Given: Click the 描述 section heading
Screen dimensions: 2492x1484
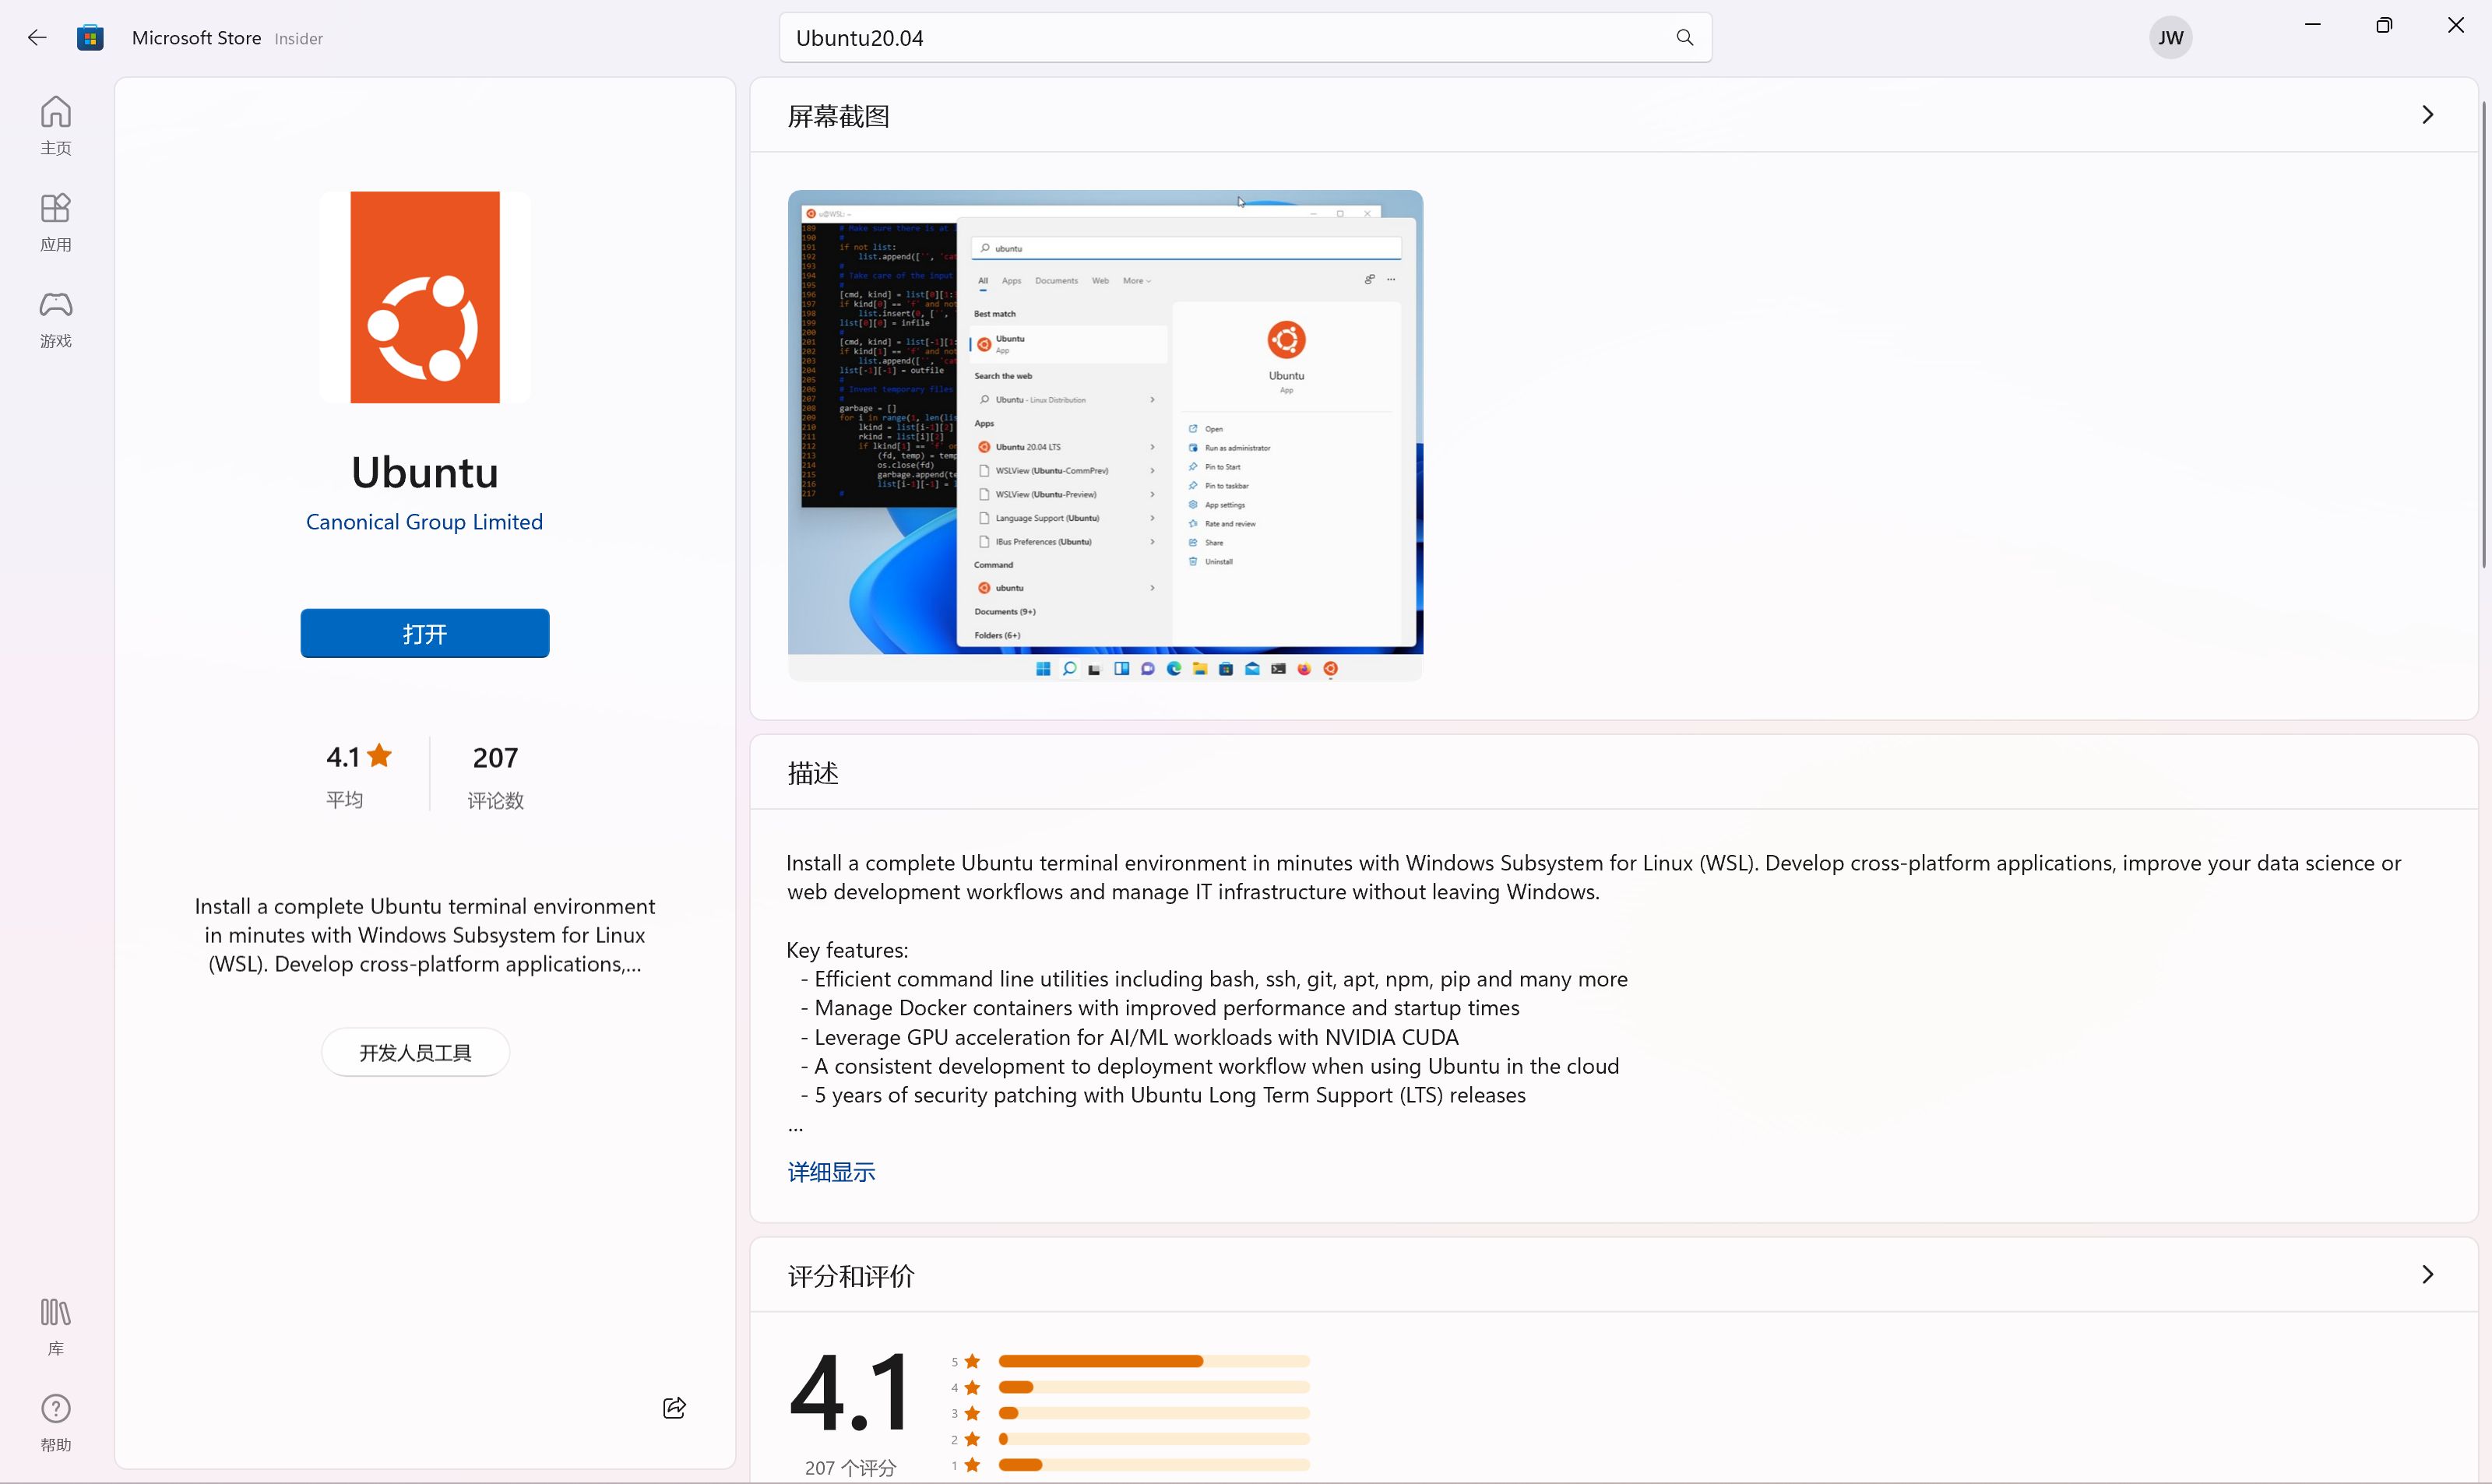Looking at the screenshot, I should coord(812,773).
